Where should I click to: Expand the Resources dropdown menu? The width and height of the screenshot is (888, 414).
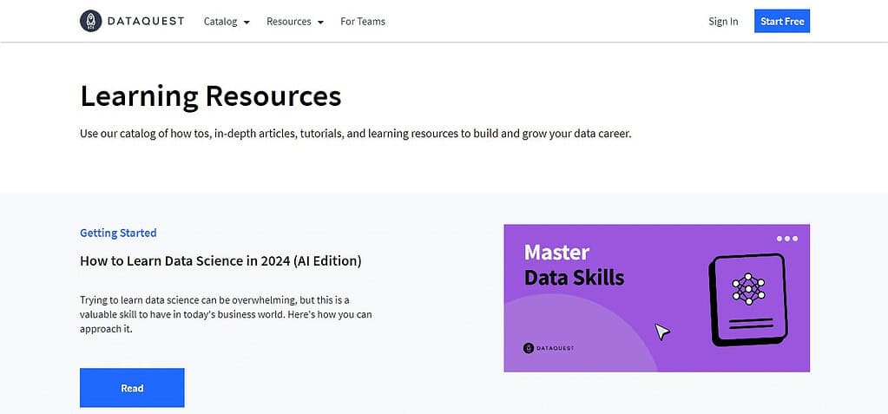(x=295, y=22)
